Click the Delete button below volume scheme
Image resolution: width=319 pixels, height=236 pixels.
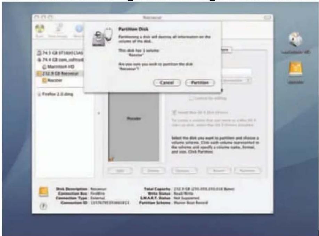153,170
